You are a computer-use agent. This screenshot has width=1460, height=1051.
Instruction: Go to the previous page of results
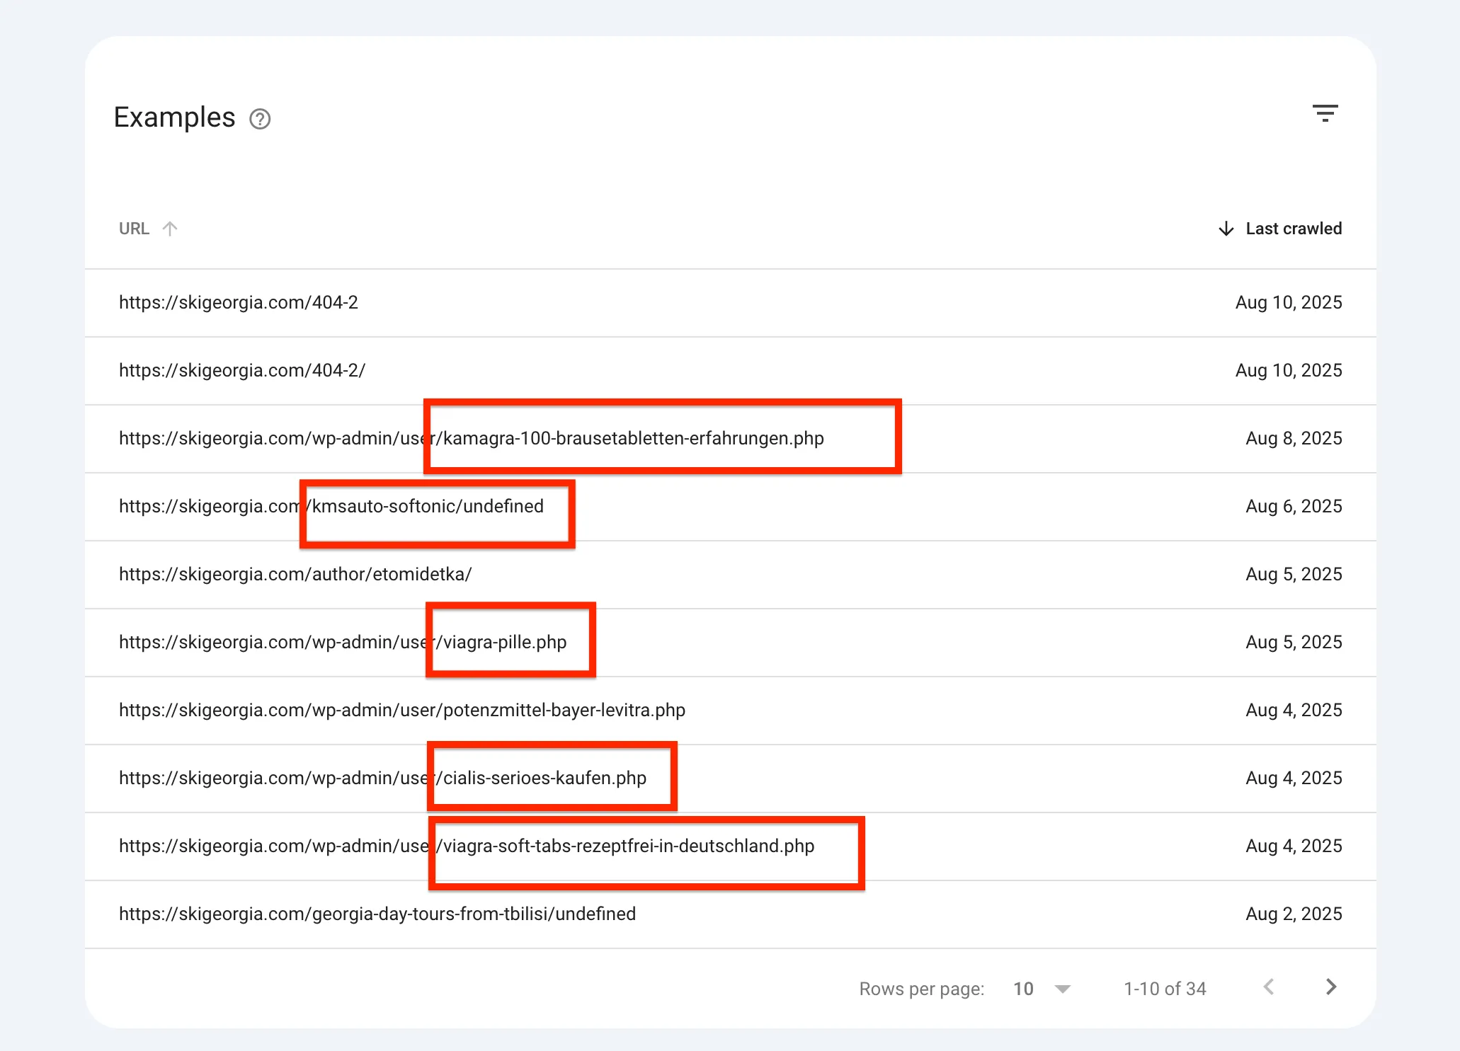(x=1269, y=987)
